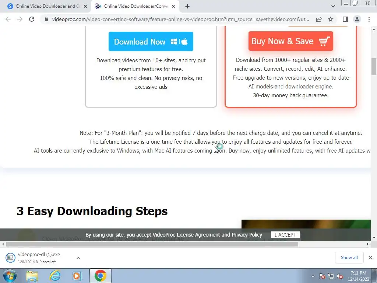Open the Chrome profile avatar
Image resolution: width=377 pixels, height=283 pixels.
[357, 19]
